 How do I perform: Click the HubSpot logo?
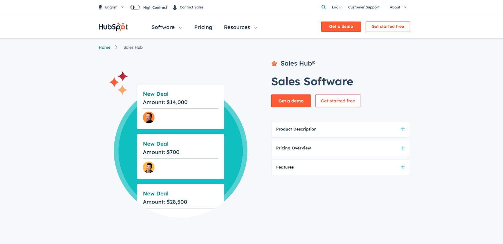point(113,27)
